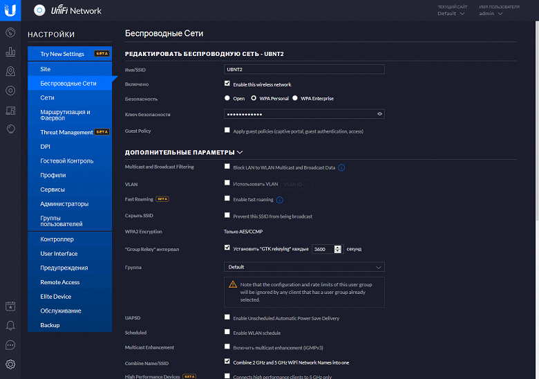Open the admin username dropdown
Image resolution: width=539 pixels, height=379 pixels.
point(491,13)
